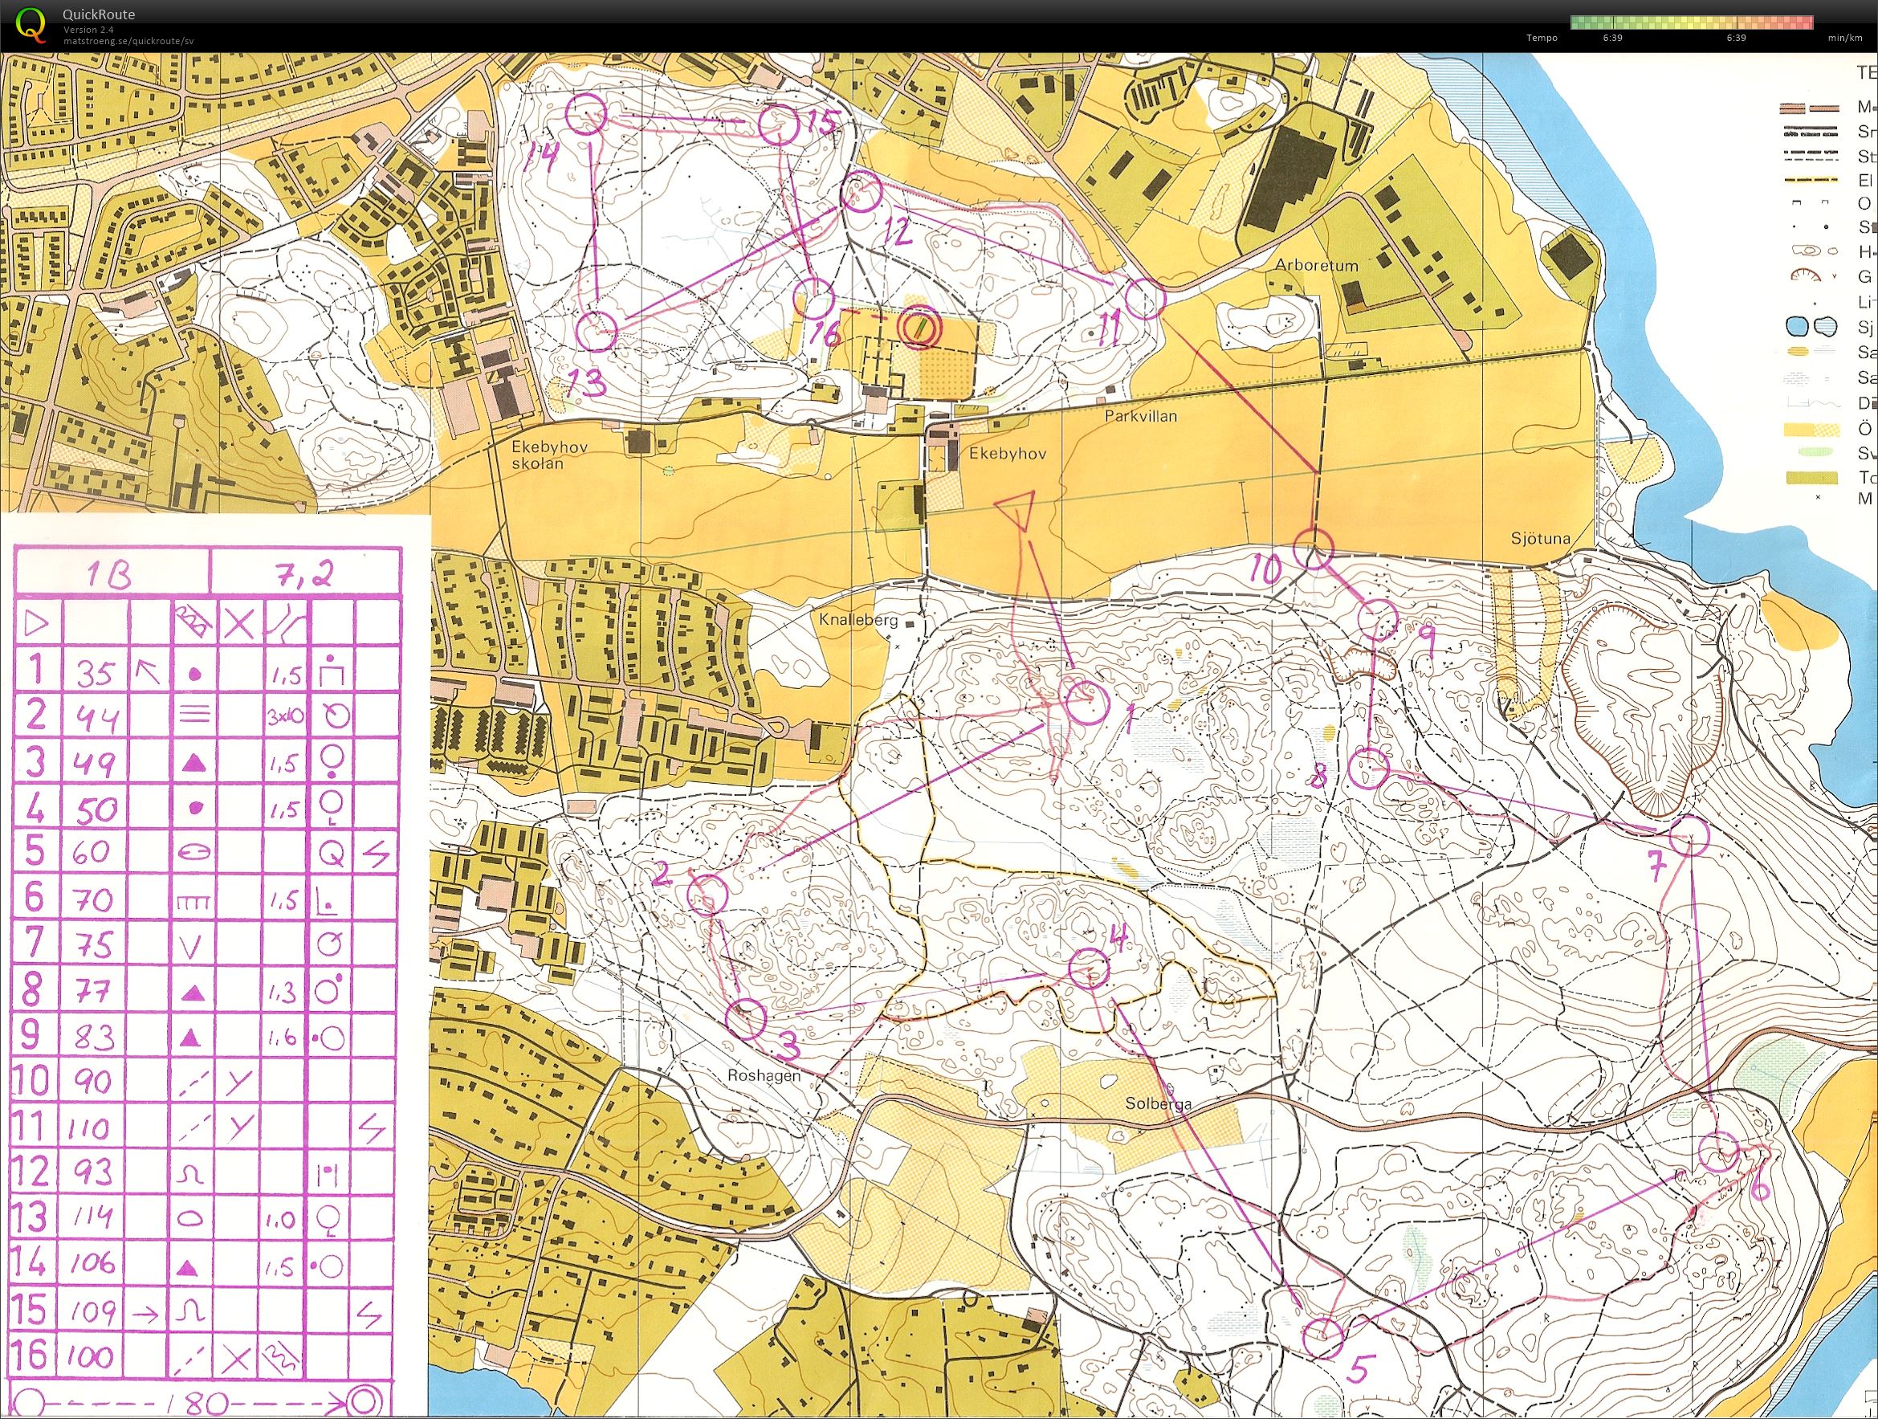Click the V pit symbol in row 7
Image resolution: width=1878 pixels, height=1419 pixels.
coord(193,946)
